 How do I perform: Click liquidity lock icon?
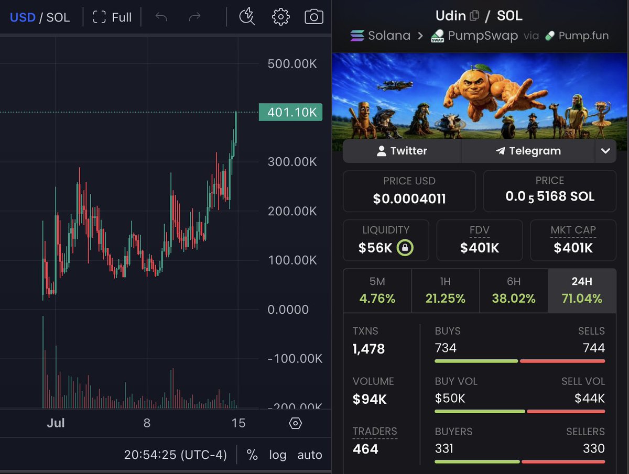point(405,247)
